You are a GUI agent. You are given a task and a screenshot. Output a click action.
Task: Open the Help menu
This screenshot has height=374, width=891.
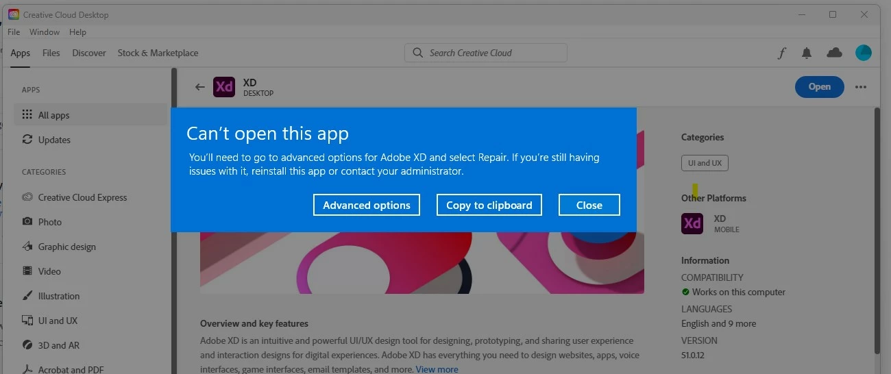[78, 32]
